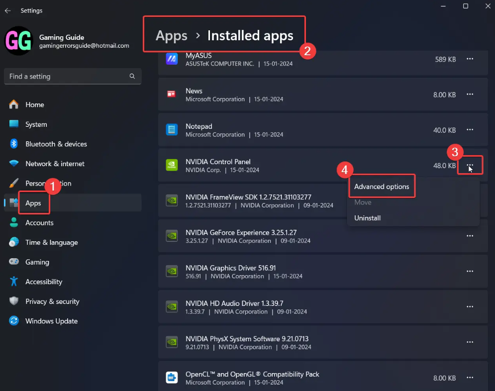This screenshot has height=391, width=495.
Task: Open more options for NVIDIA GeForce Experience
Action: point(470,236)
